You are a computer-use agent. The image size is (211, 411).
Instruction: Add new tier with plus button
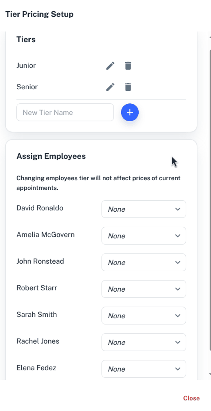click(130, 112)
